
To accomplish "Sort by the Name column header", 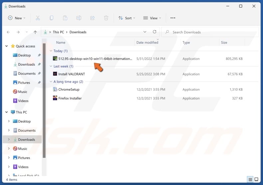I will point(61,42).
